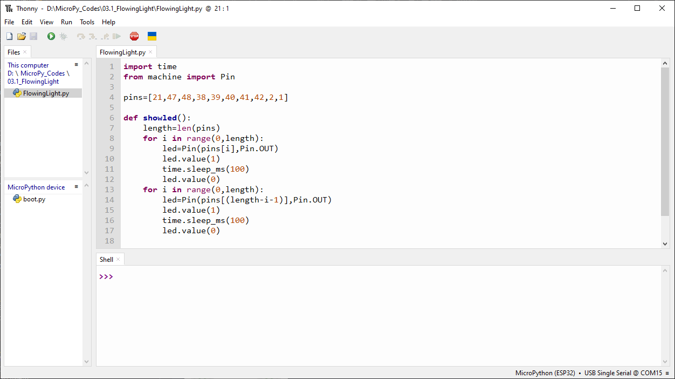Stop the backend with red STOP icon
This screenshot has height=379, width=675.
(x=134, y=36)
